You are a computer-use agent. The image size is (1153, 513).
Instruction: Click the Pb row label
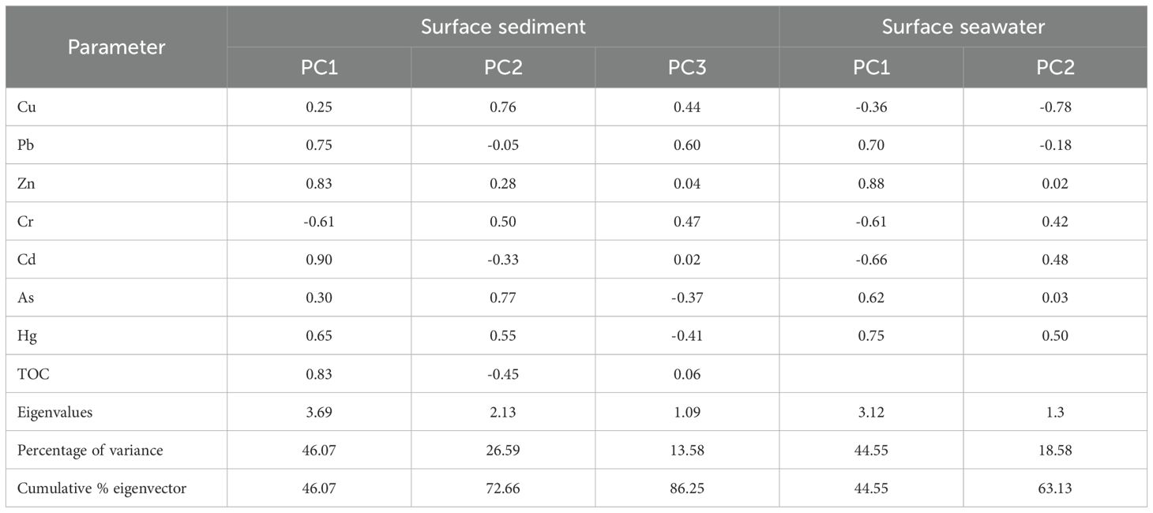click(x=26, y=145)
